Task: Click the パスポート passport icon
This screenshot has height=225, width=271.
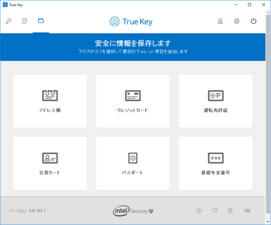Action: click(133, 158)
